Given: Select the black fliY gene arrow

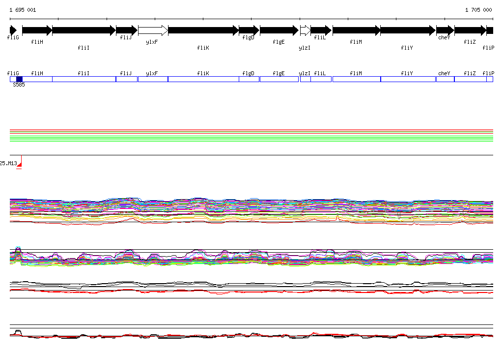Looking at the screenshot, I should (x=408, y=30).
